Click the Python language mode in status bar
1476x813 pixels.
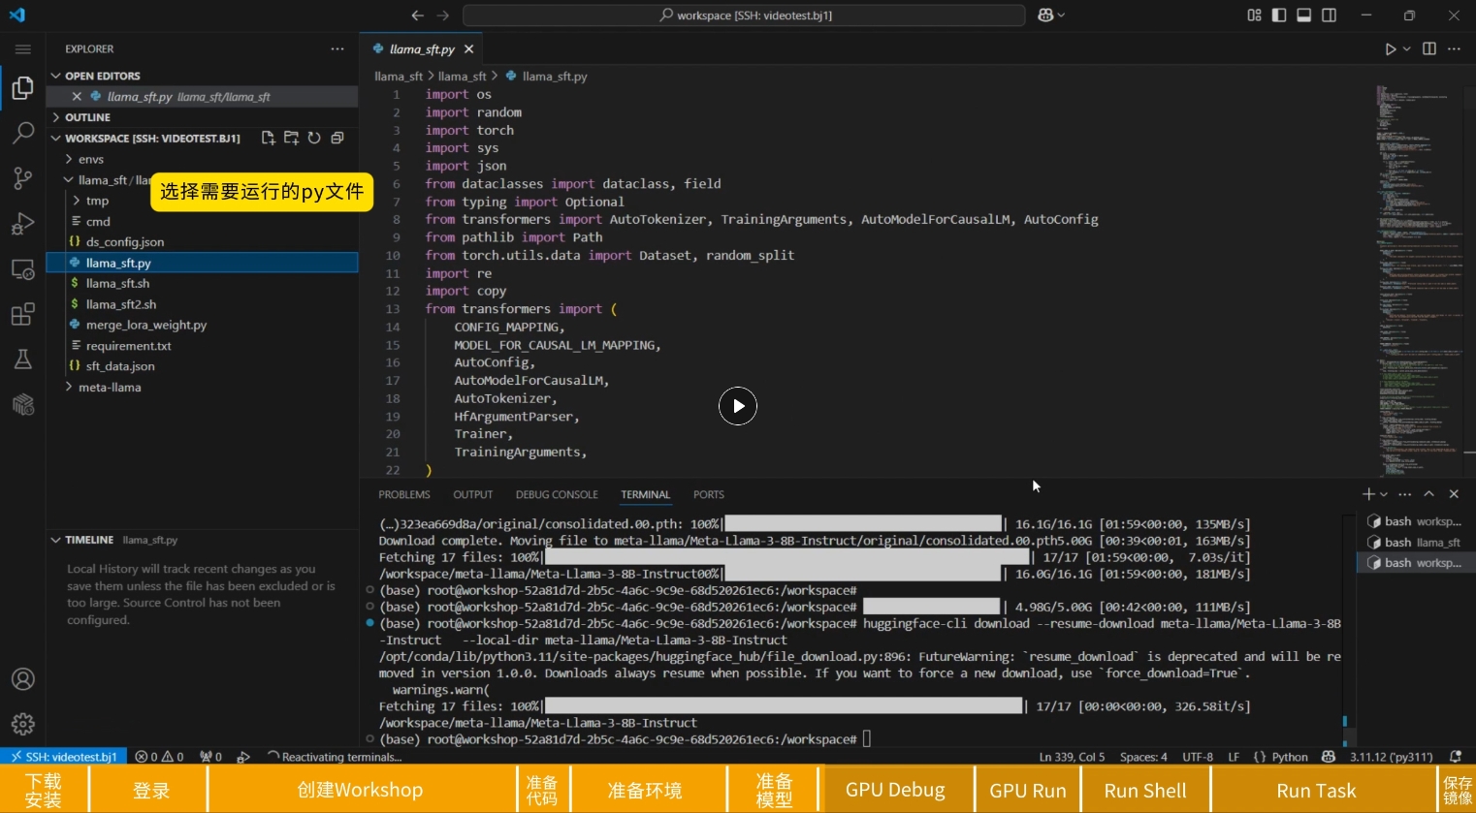pyautogui.click(x=1289, y=757)
